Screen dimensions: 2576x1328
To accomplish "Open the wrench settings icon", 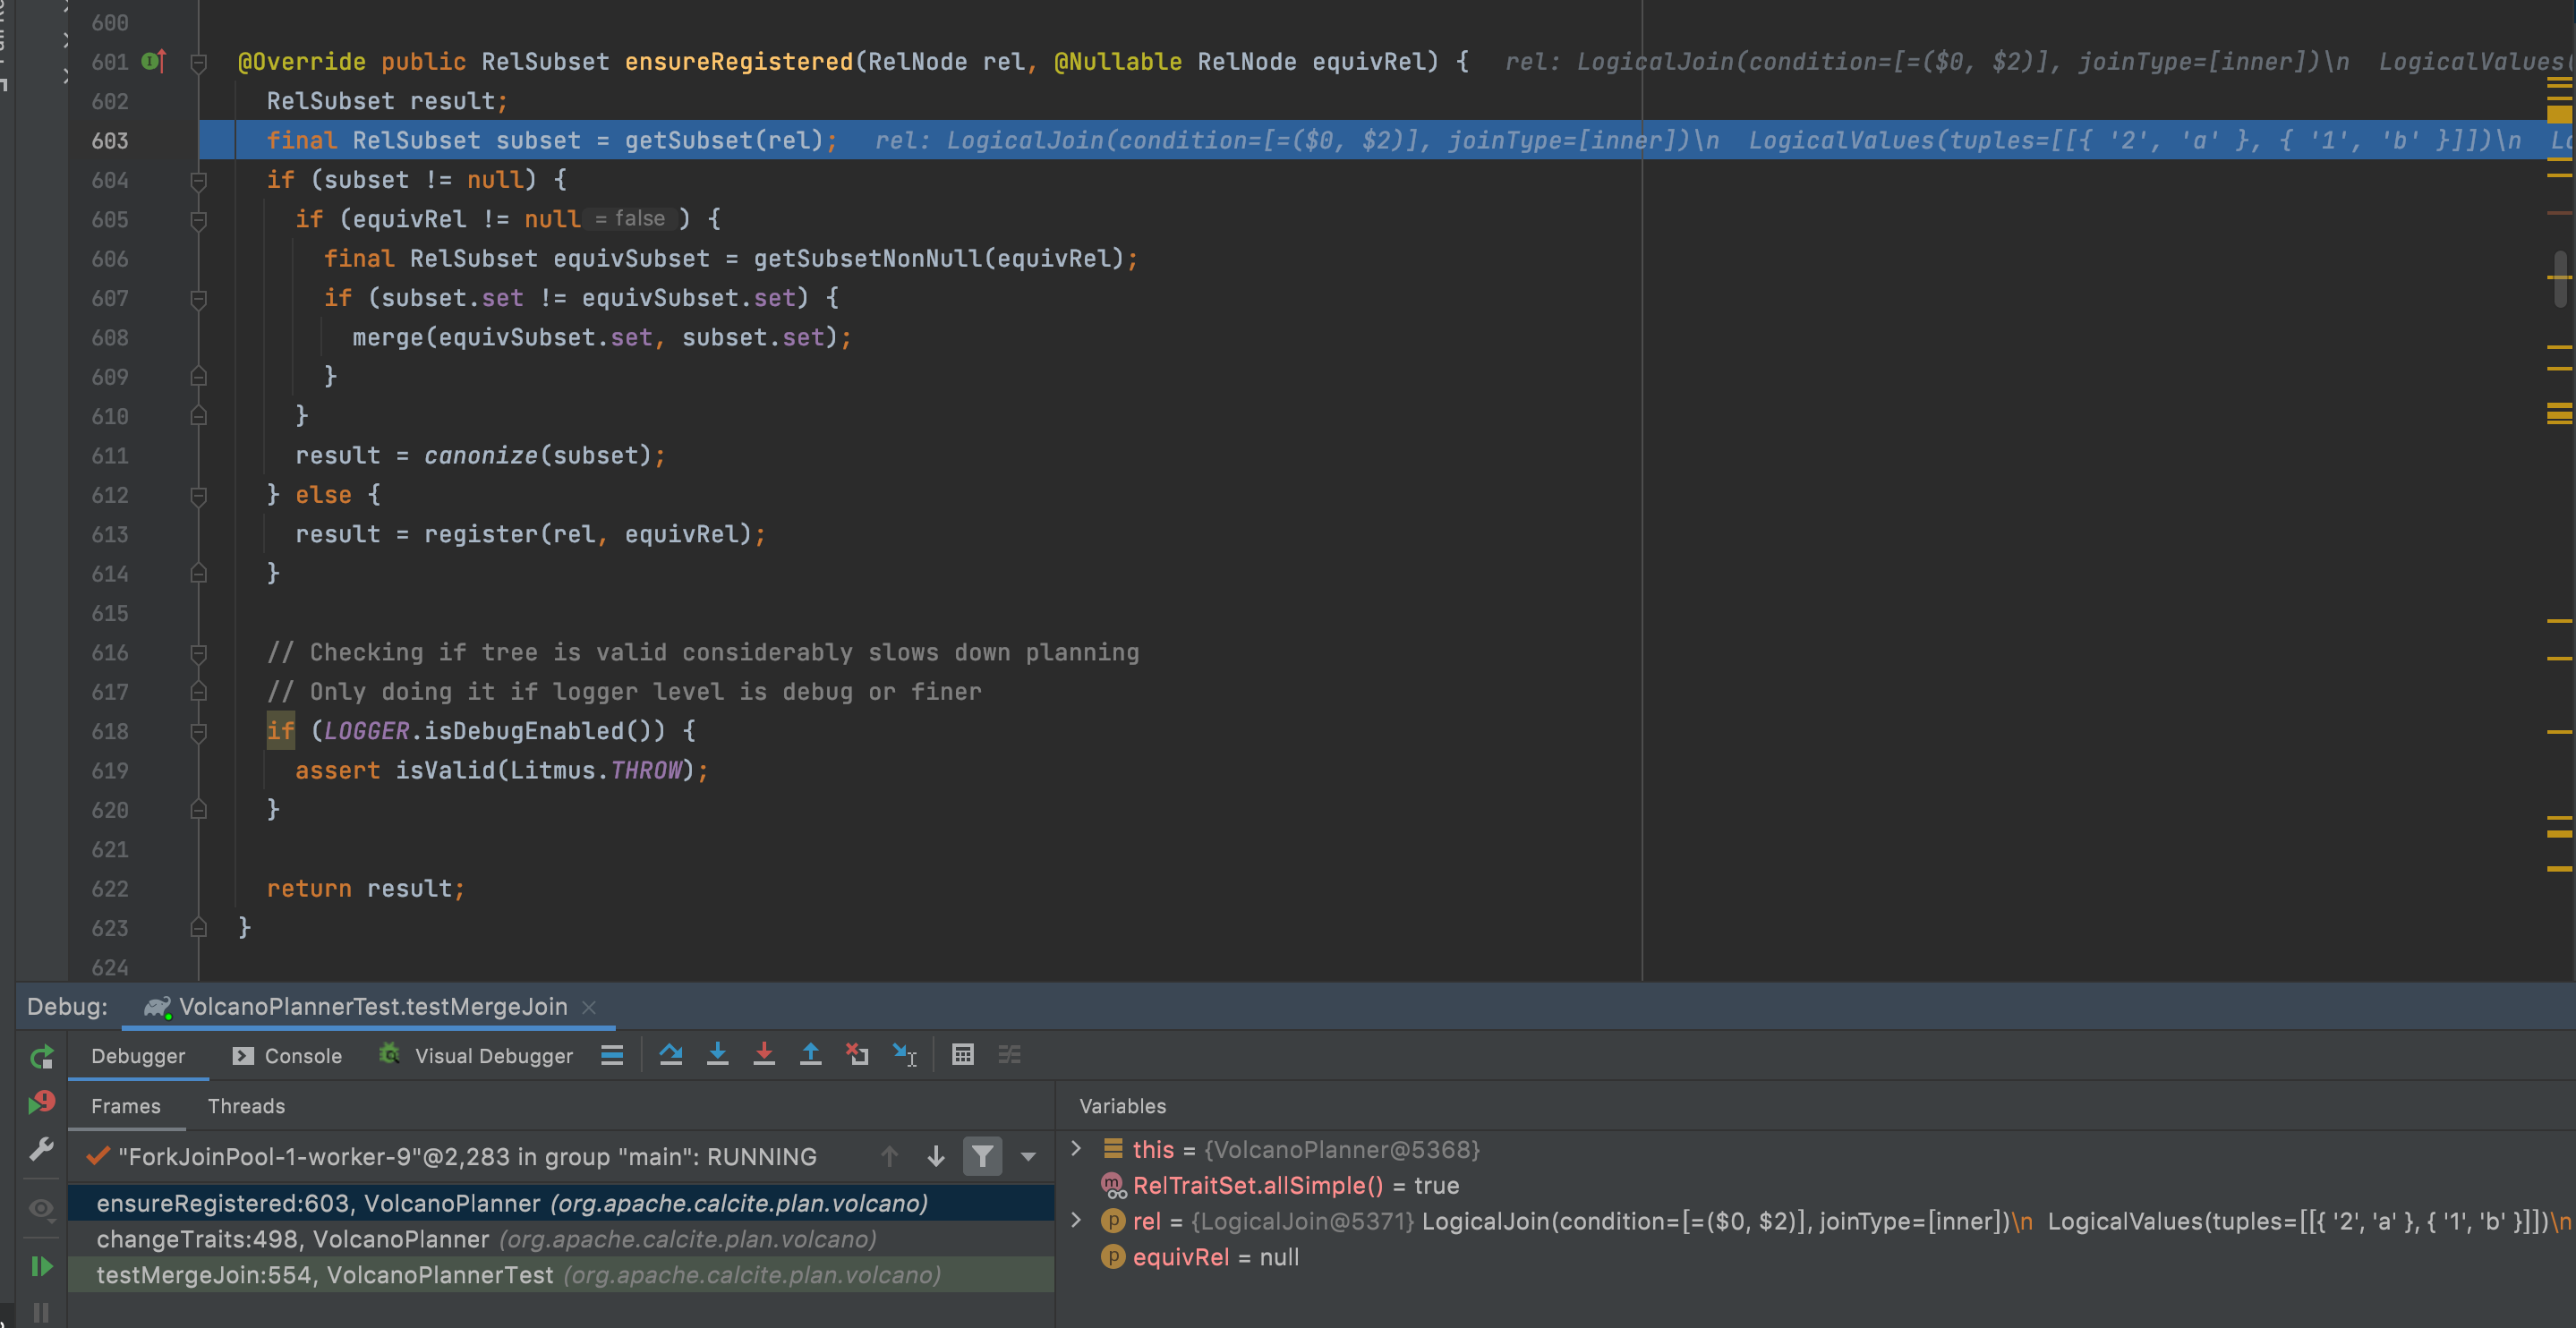I will [41, 1150].
